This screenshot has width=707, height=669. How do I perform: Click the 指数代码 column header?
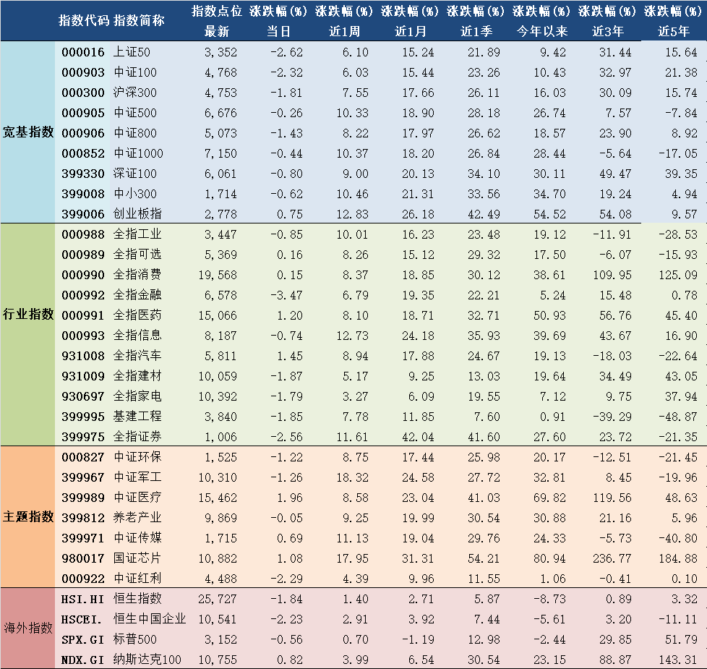83,21
